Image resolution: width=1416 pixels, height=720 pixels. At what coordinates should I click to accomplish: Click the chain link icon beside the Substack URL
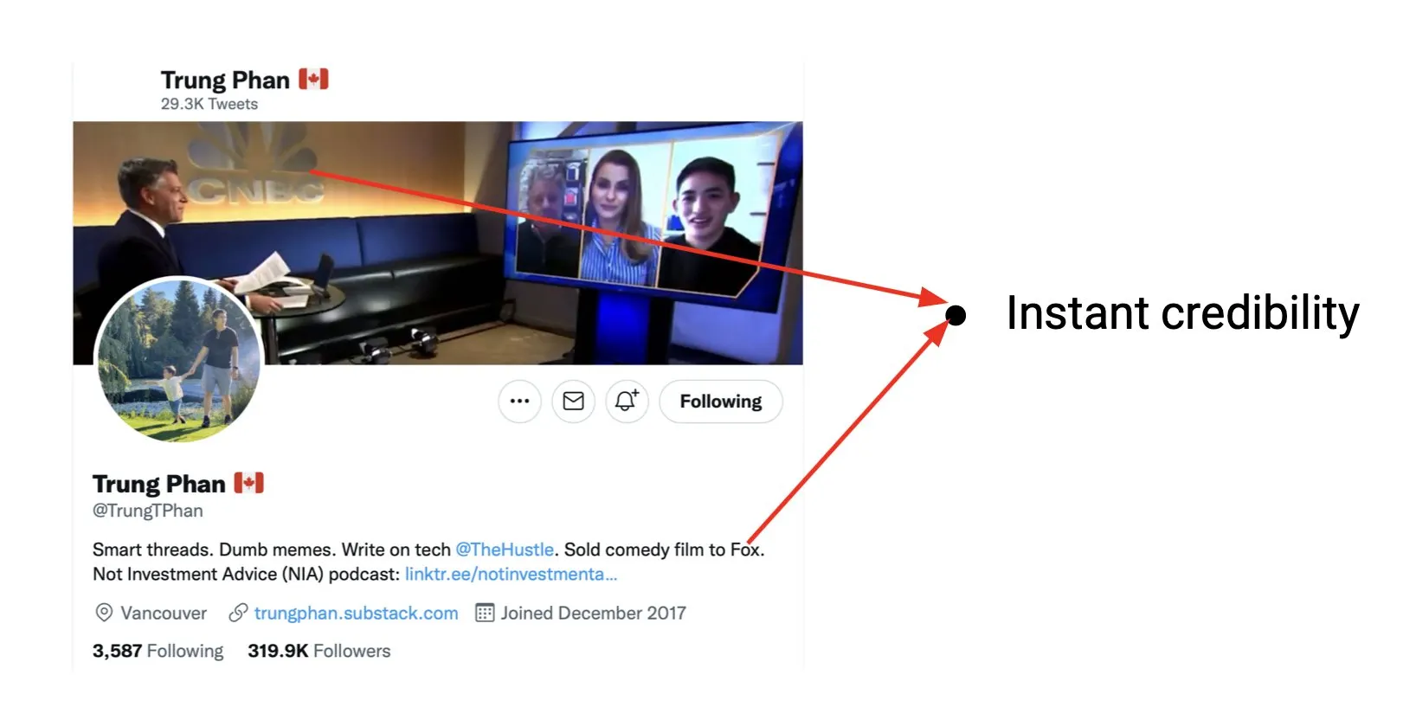238,614
